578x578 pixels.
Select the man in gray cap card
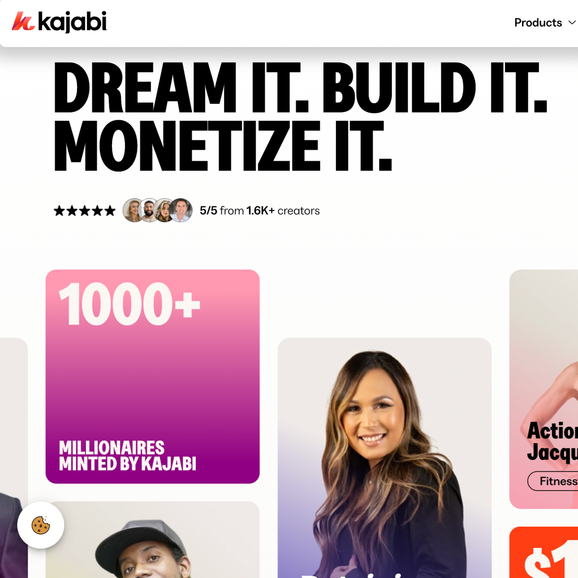pos(153,539)
